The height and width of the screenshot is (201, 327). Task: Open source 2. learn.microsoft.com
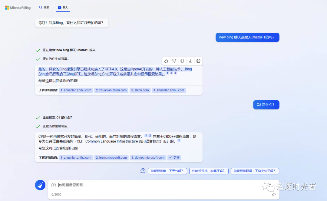tap(111, 158)
